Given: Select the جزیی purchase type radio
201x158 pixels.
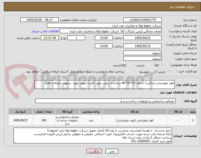Looking at the screenshot, I should pos(169,71).
